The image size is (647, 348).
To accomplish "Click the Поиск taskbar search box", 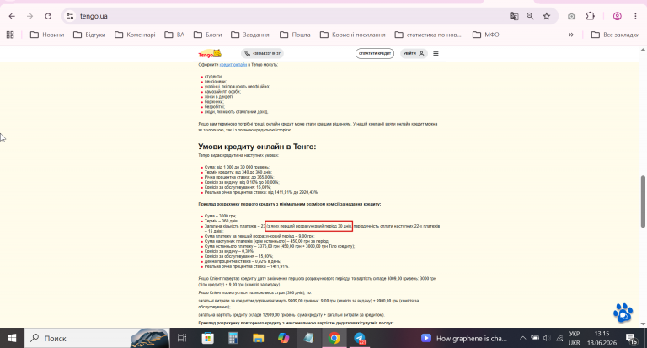I will [x=97, y=338].
